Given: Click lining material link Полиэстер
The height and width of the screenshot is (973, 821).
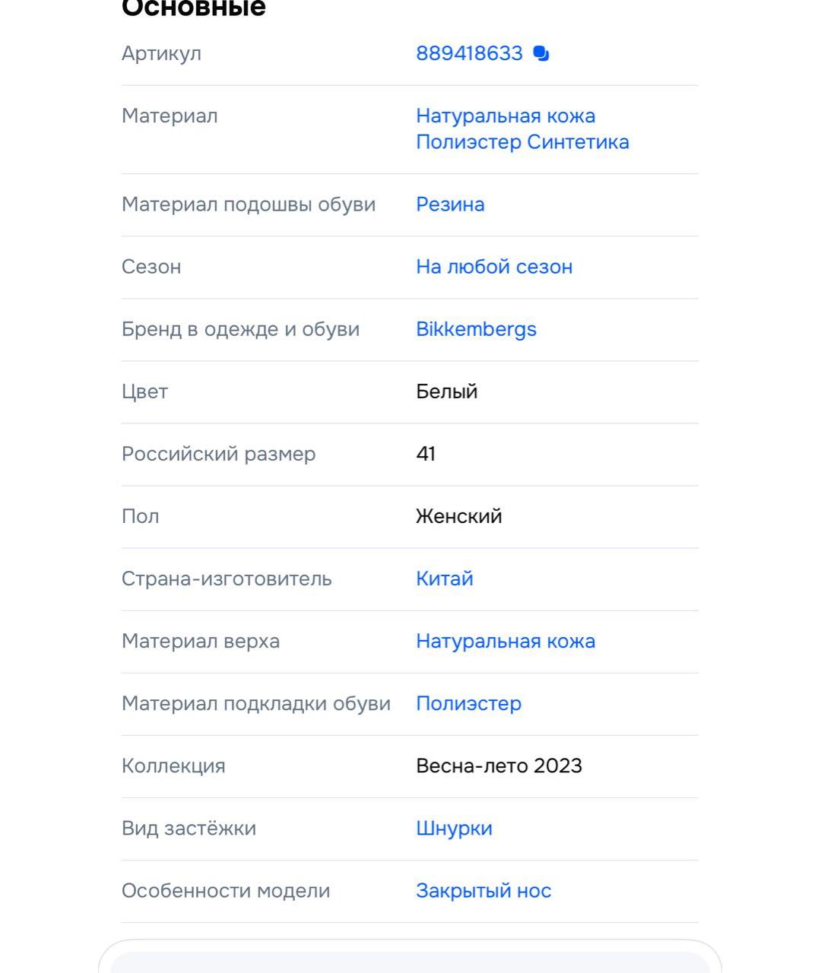Looking at the screenshot, I should pyautogui.click(x=468, y=704).
